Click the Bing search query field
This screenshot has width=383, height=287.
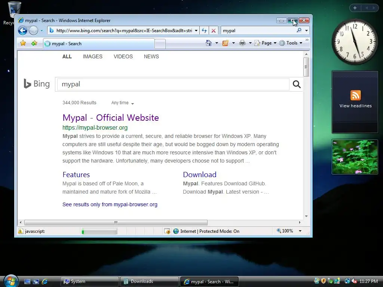pyautogui.click(x=173, y=84)
